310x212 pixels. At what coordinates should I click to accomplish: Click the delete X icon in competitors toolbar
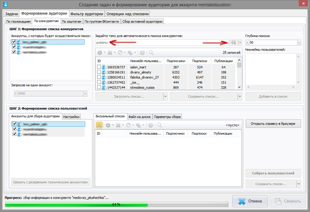point(110,53)
